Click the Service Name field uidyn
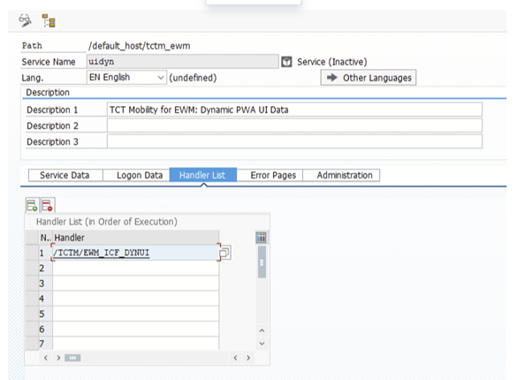The image size is (532, 380). point(181,62)
